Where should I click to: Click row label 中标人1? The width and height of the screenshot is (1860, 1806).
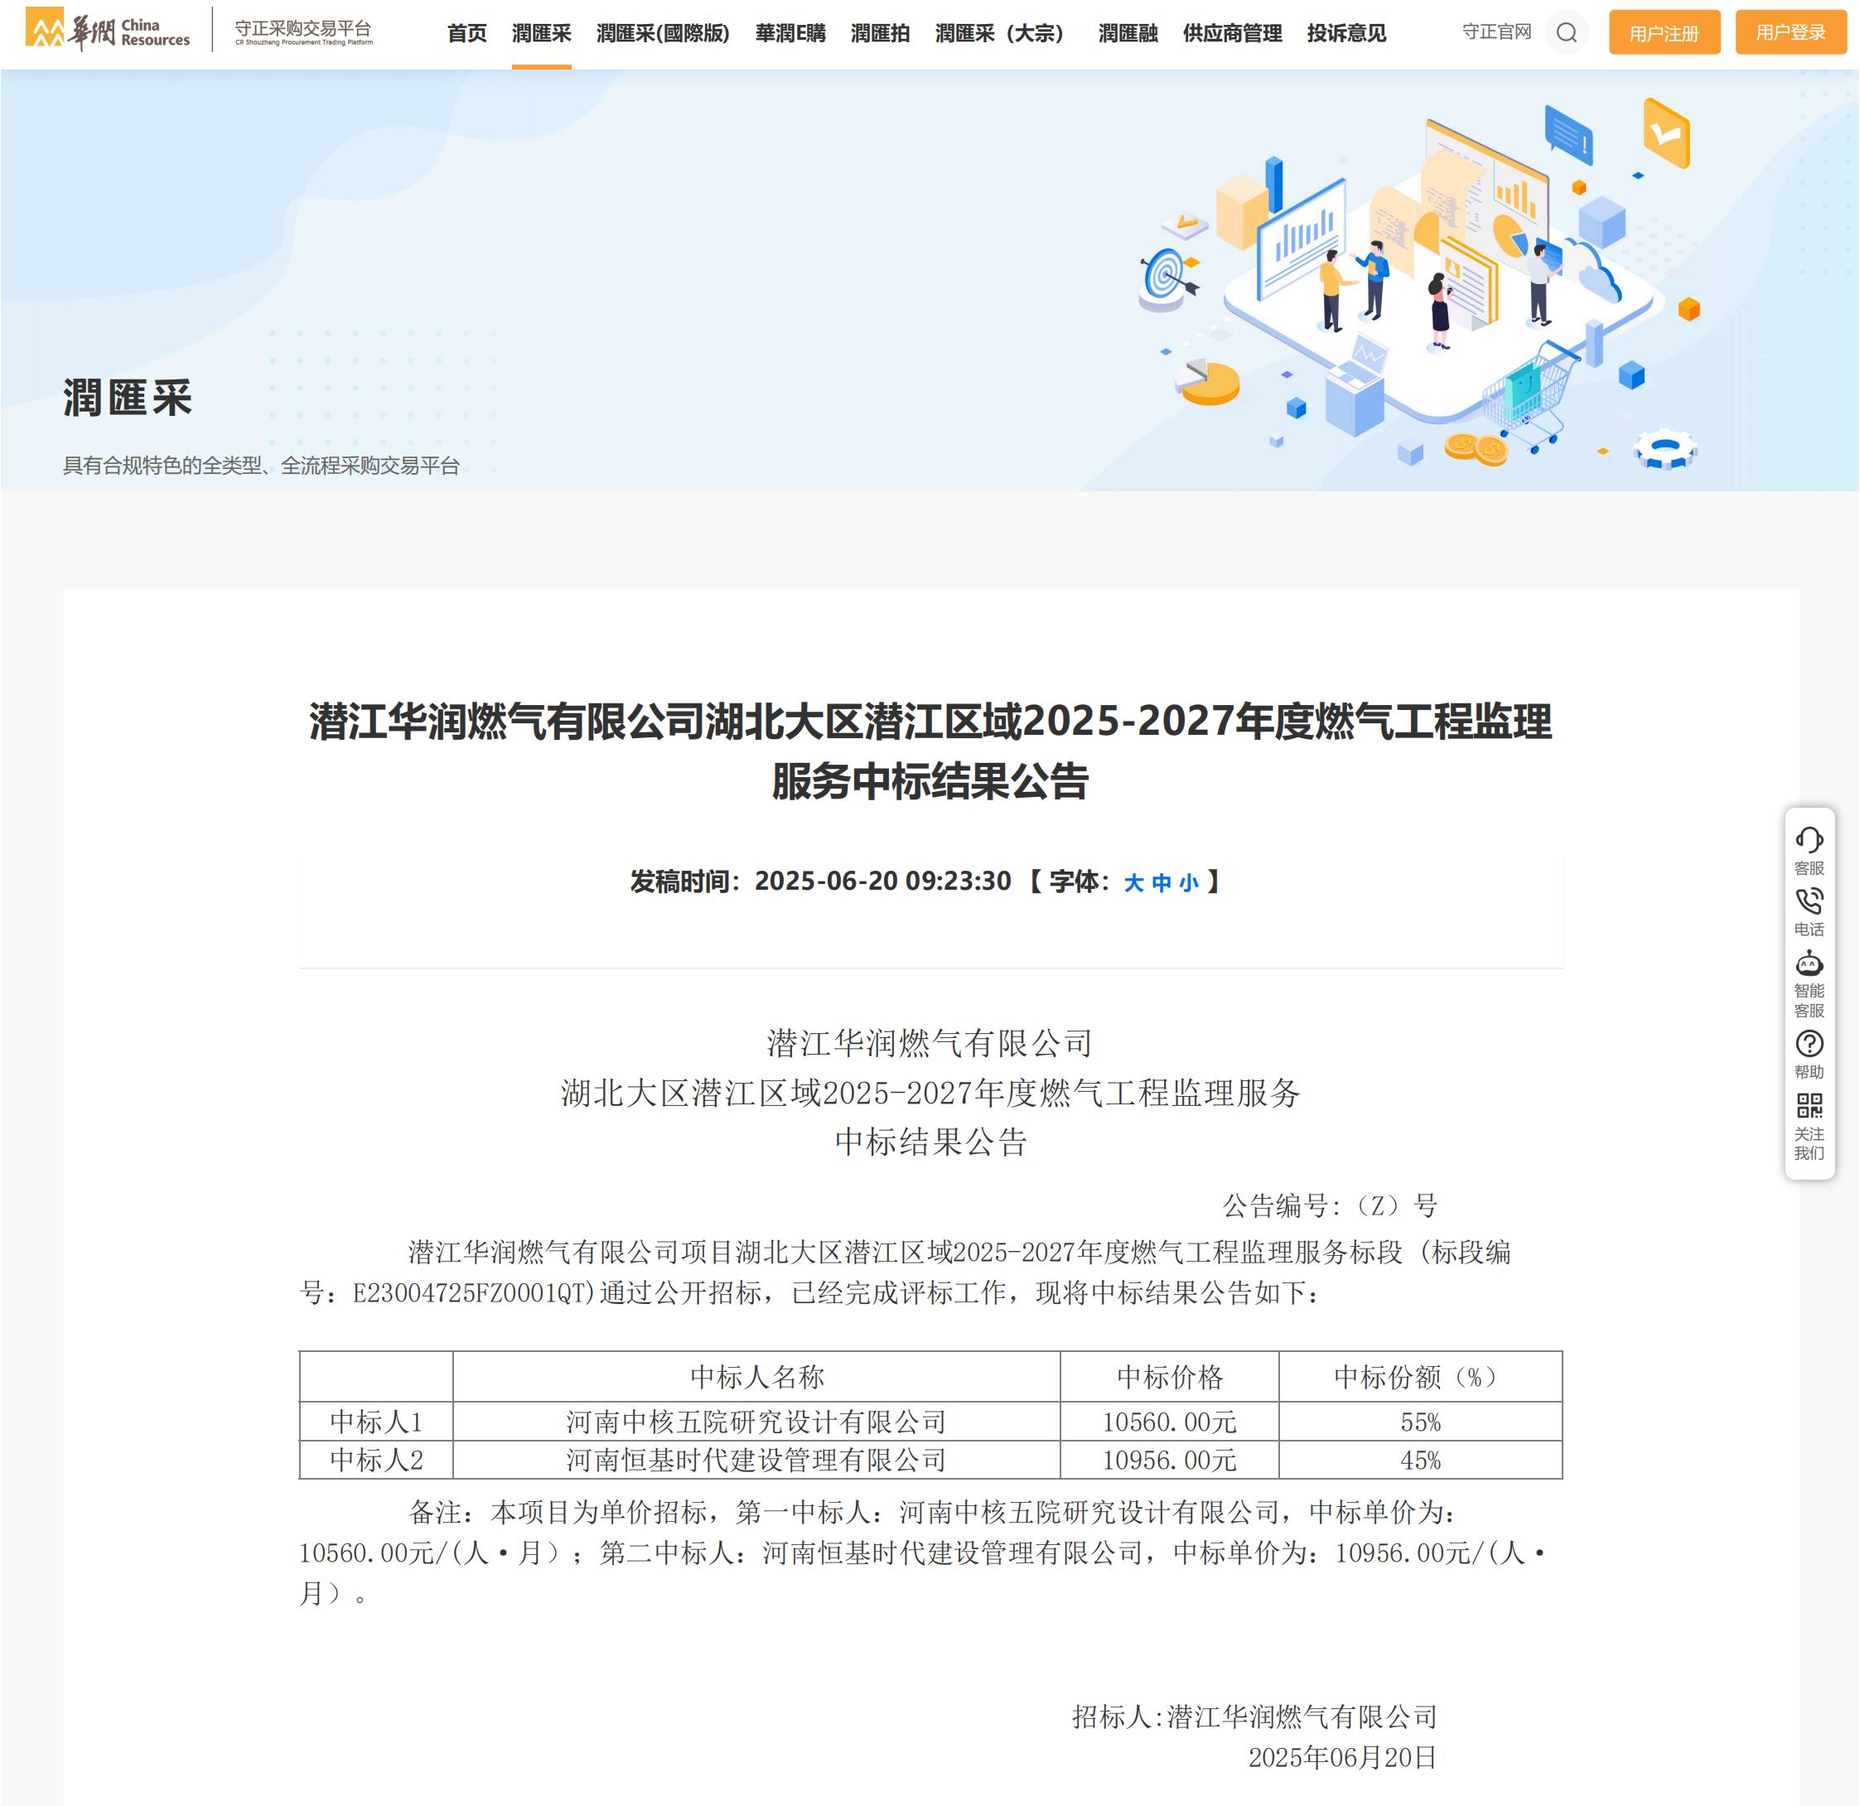pos(376,1421)
